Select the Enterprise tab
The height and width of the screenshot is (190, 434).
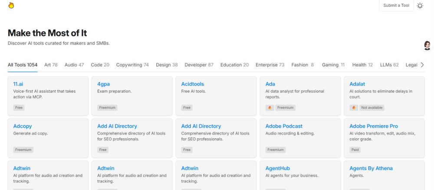click(x=270, y=65)
